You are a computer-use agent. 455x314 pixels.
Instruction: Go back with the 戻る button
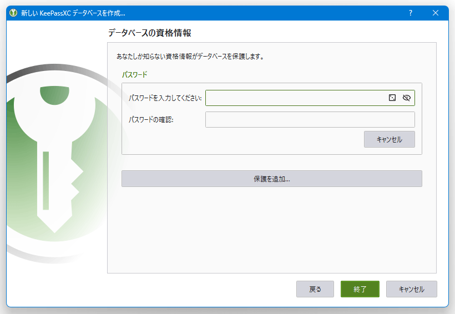[x=315, y=289]
